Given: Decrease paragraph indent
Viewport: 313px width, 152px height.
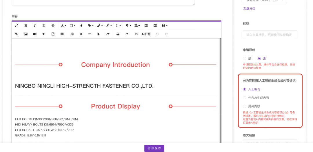Looking at the screenshot, I should tap(146, 26).
